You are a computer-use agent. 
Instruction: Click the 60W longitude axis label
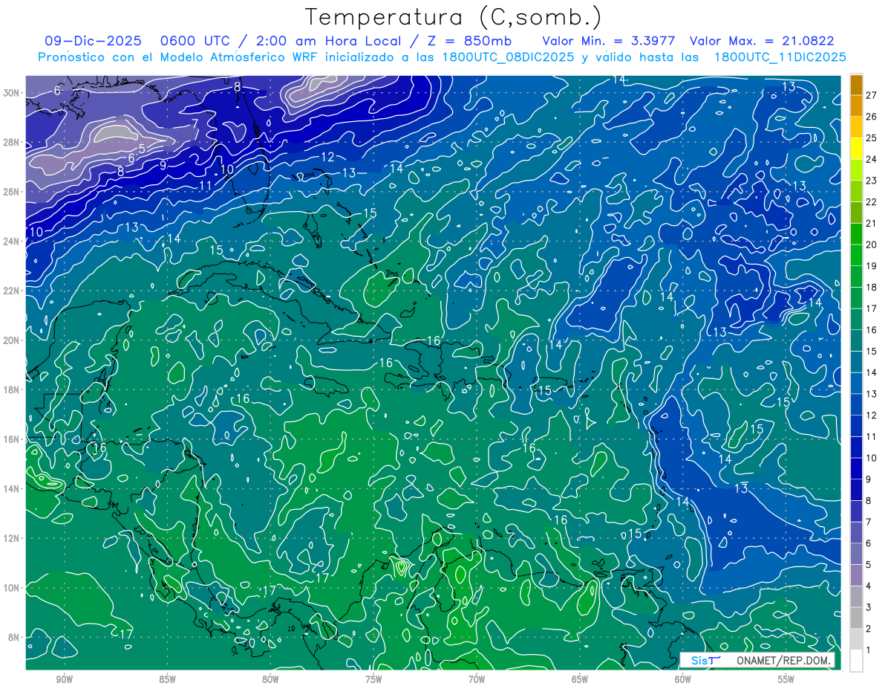(x=684, y=680)
